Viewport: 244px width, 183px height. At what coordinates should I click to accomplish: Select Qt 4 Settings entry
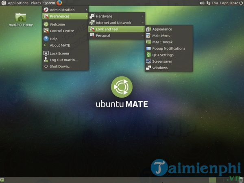(169, 55)
